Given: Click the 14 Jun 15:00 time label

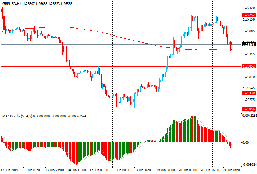Looking at the screenshot, I should 76,170.
